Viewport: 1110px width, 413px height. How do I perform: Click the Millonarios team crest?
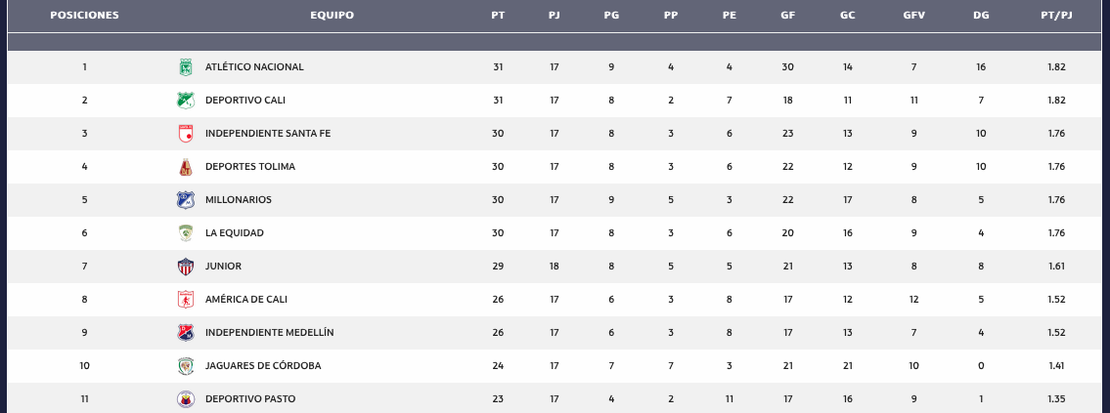184,200
